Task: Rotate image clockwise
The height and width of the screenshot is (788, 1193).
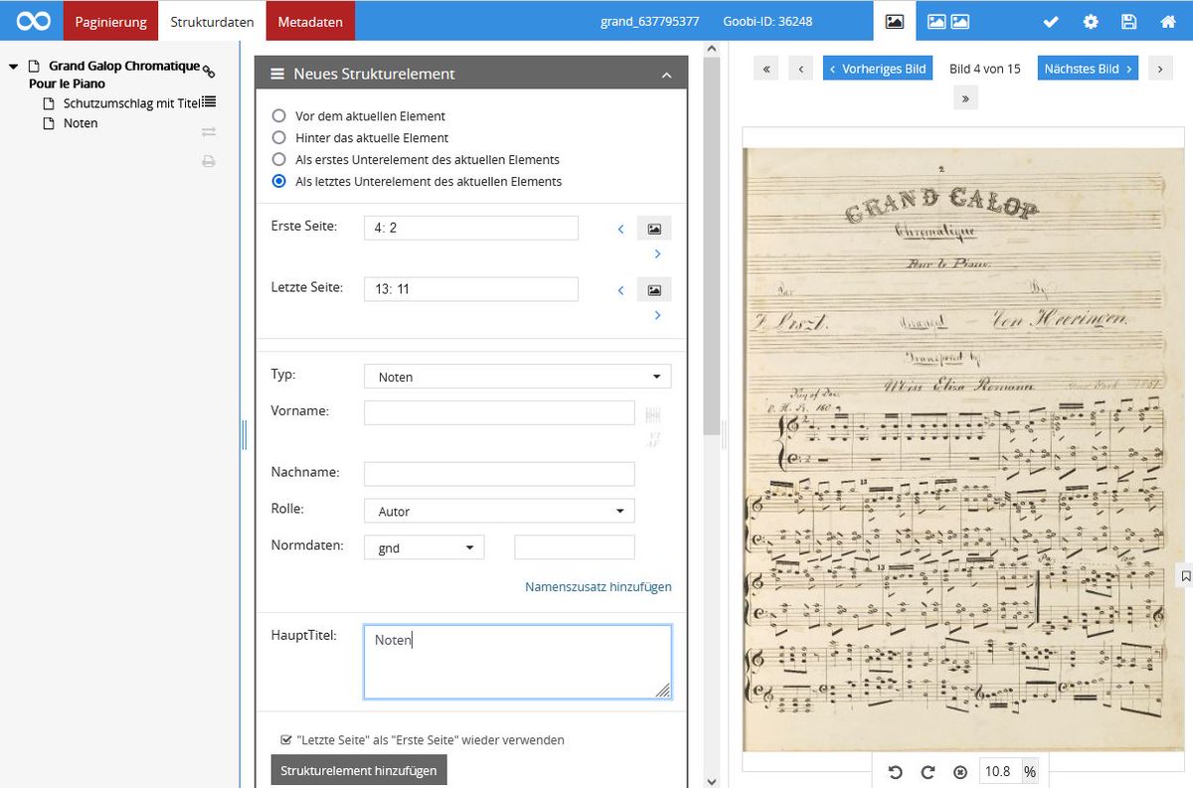Action: [928, 772]
